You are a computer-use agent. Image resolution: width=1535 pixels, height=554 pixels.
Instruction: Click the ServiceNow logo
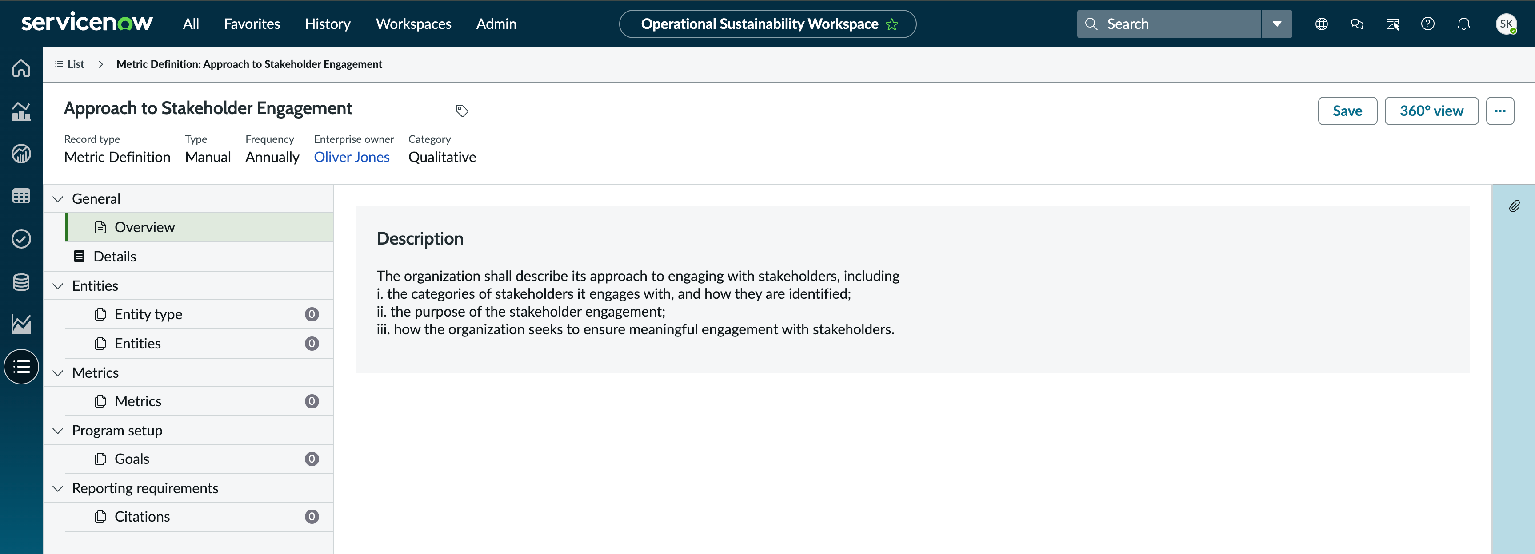pyautogui.click(x=87, y=22)
